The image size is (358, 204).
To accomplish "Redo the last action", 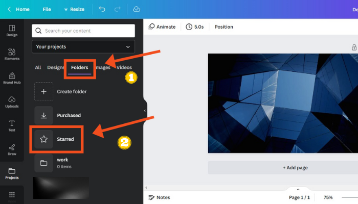I will point(117,9).
